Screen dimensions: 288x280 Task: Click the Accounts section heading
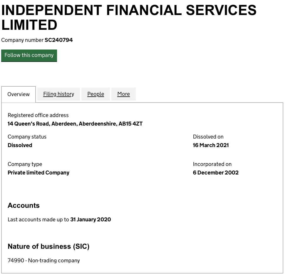click(24, 205)
